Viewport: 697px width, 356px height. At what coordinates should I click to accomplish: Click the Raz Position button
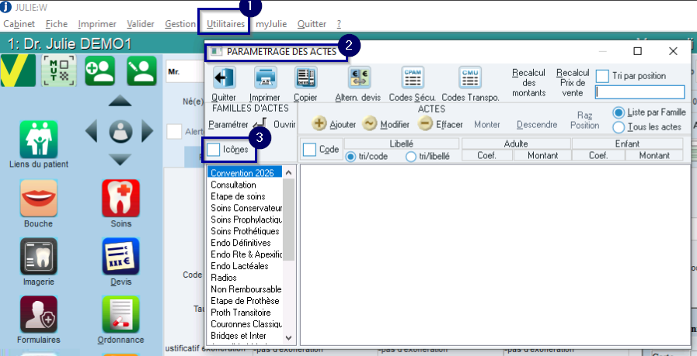pos(585,120)
